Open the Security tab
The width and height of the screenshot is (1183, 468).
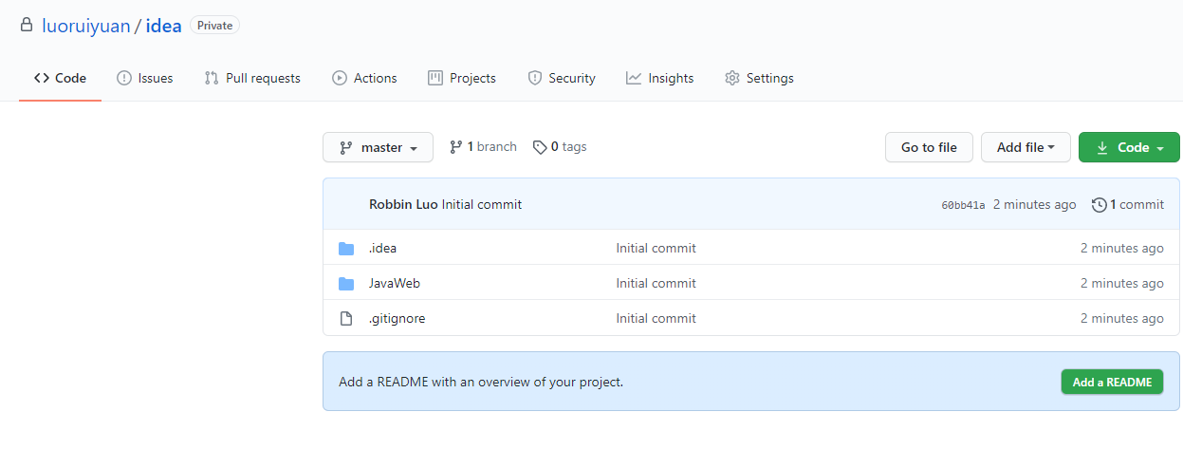tap(562, 78)
